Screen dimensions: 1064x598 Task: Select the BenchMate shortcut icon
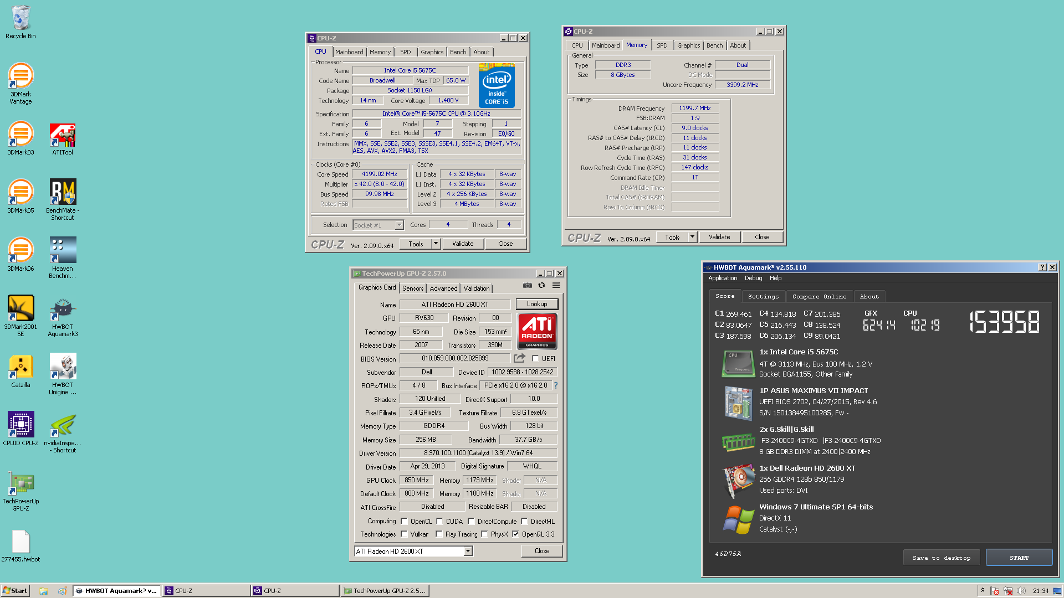pyautogui.click(x=63, y=199)
